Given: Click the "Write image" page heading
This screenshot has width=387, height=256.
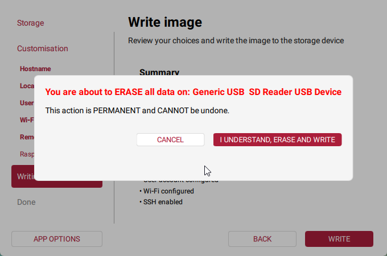Looking at the screenshot, I should 165,22.
